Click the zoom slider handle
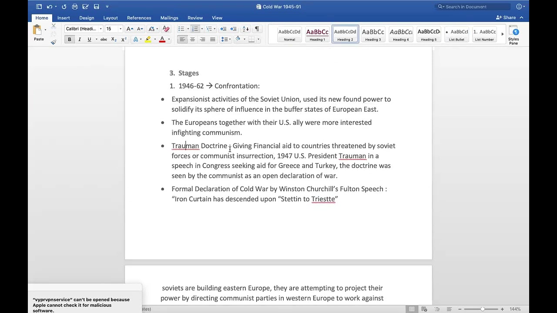The image size is (557, 313). [x=482, y=309]
